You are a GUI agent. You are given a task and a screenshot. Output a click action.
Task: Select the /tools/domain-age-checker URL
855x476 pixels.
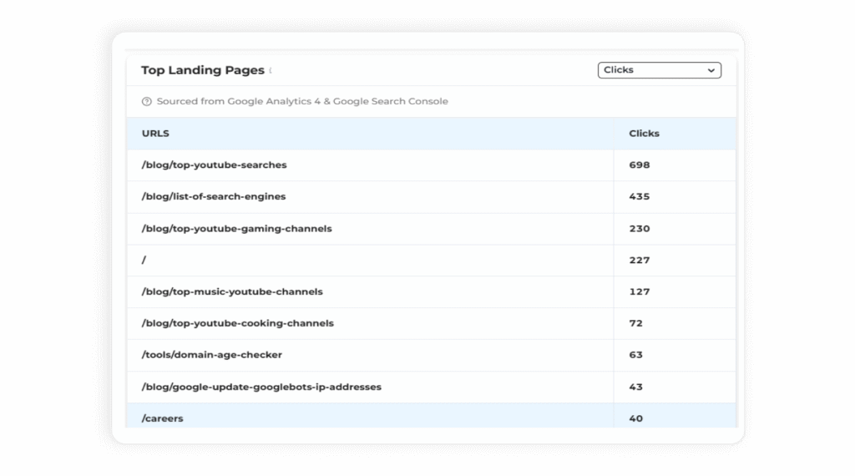pyautogui.click(x=211, y=355)
